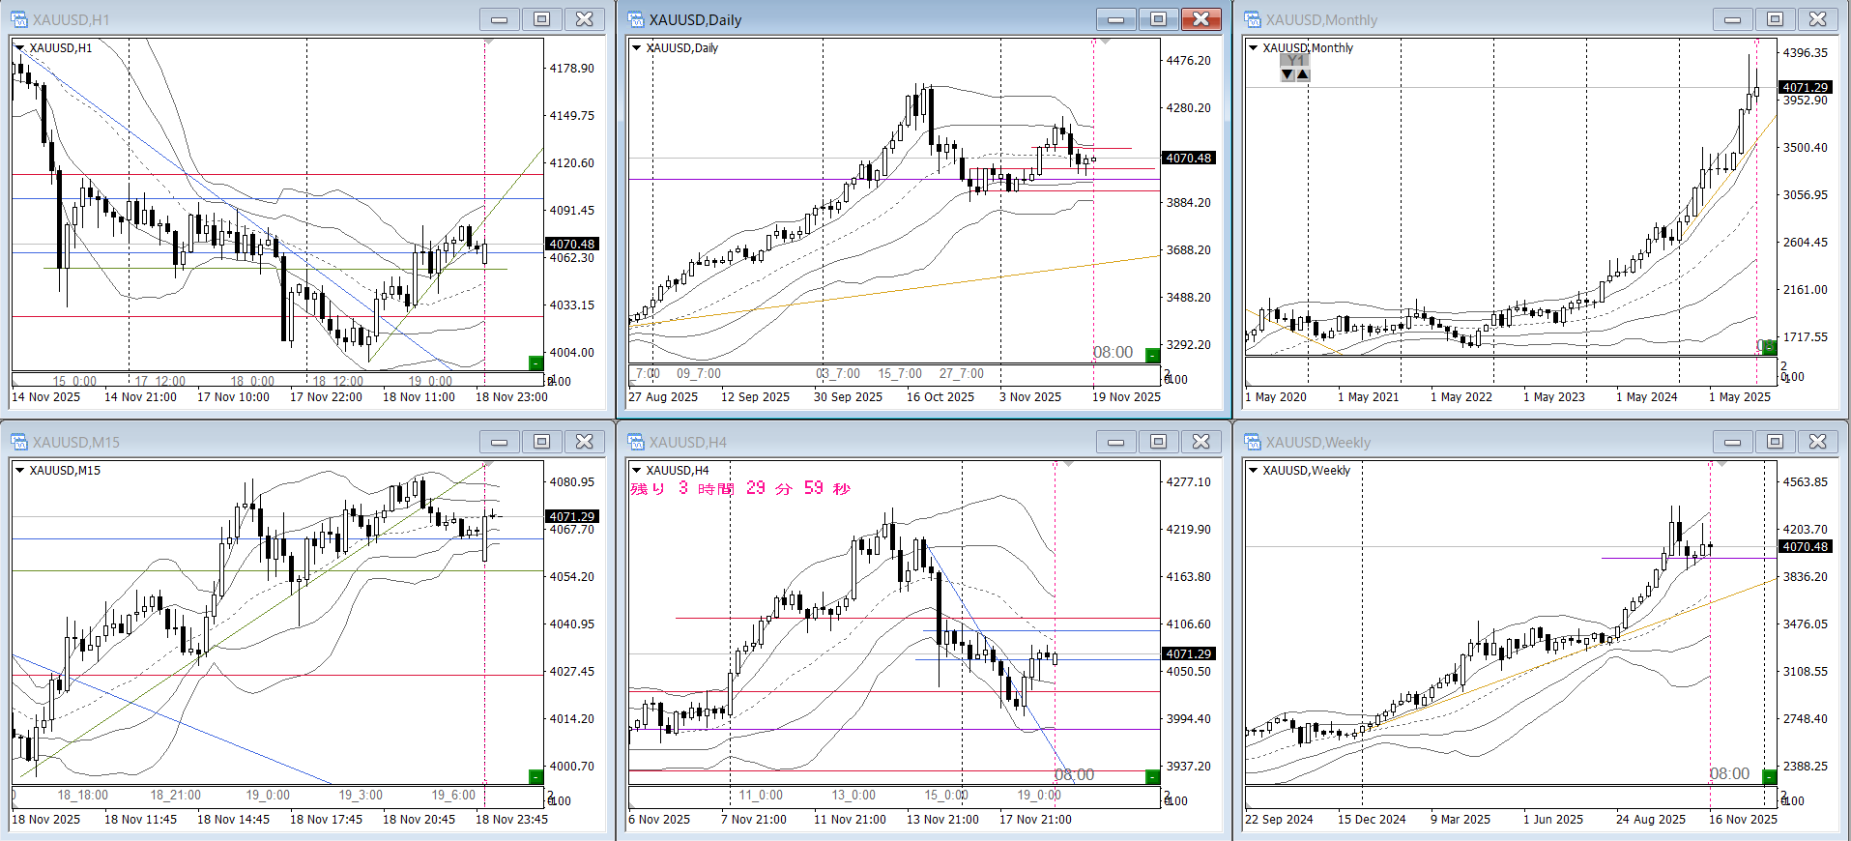Expand the XAUUSD,H1 chart label triangle
1851x841 pixels.
tap(19, 47)
